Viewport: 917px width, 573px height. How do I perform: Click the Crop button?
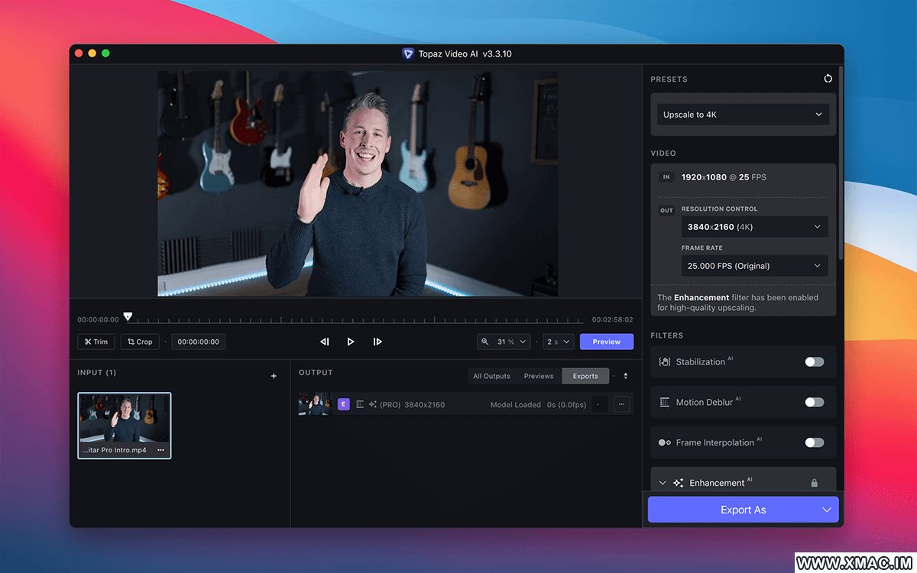140,342
